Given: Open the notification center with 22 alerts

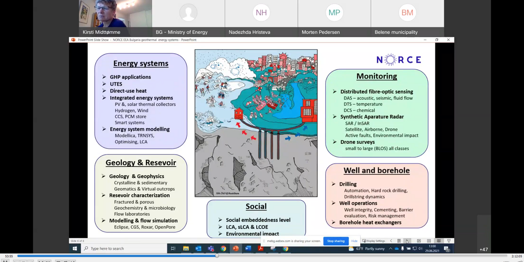Looking at the screenshot, I should pos(447,249).
